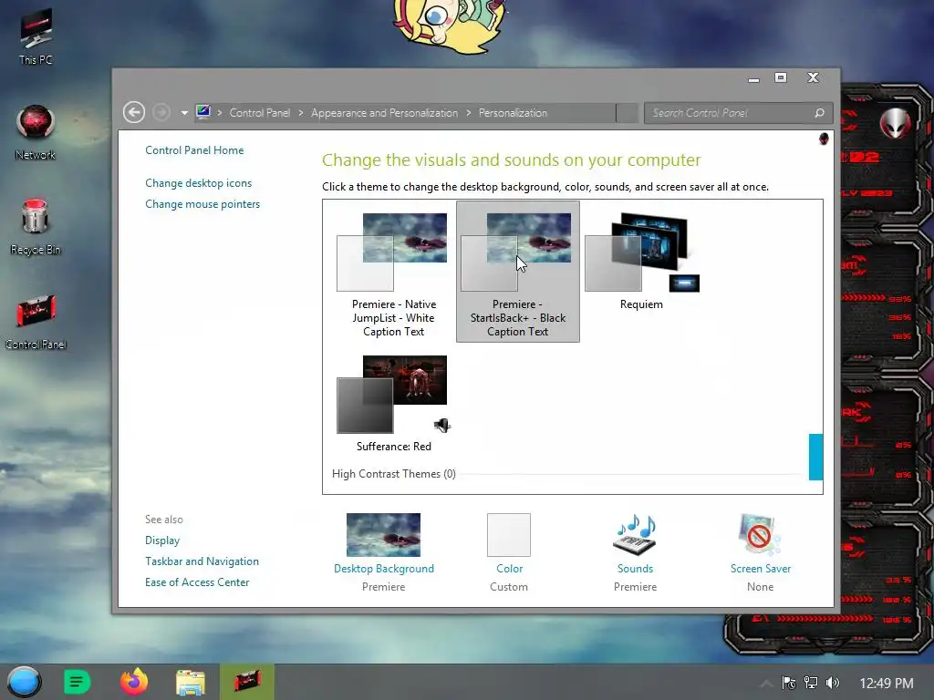934x700 pixels.
Task: Click the address bar refresh button
Action: tap(628, 113)
